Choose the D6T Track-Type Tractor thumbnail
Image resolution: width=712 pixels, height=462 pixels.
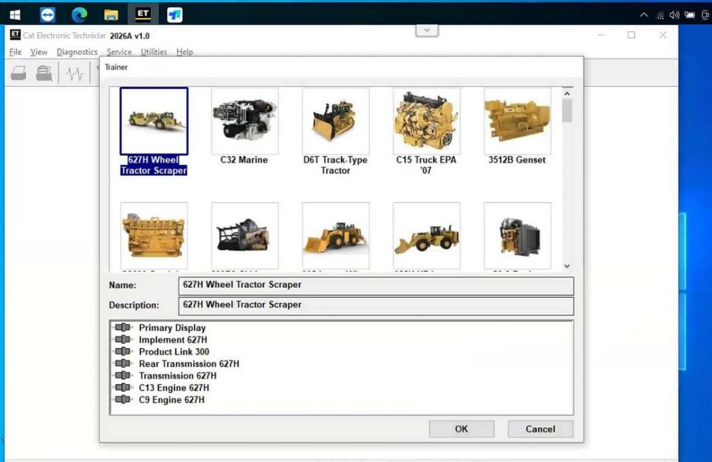coord(336,121)
